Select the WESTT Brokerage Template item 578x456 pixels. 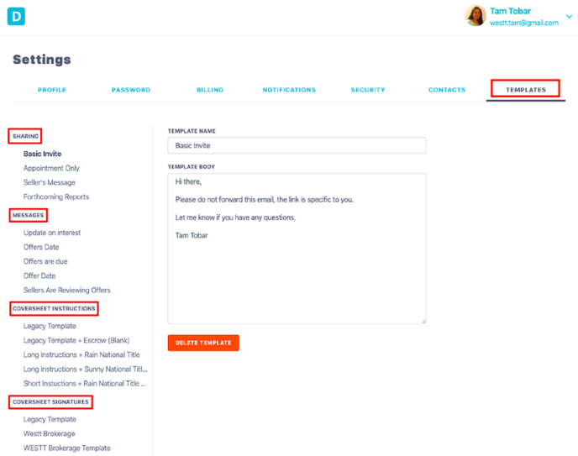pyautogui.click(x=66, y=448)
